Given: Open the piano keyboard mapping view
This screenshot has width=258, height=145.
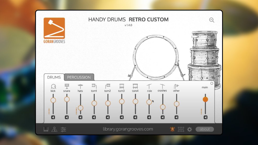Looking at the screenshot, I should click(x=46, y=129).
